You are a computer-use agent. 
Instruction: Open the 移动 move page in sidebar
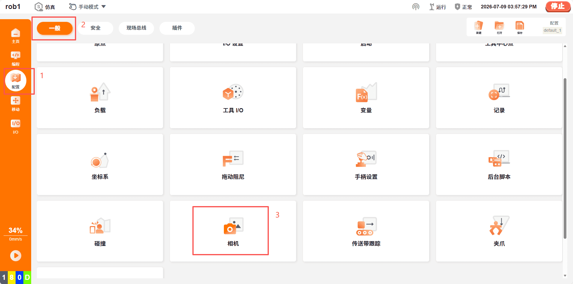tap(16, 104)
